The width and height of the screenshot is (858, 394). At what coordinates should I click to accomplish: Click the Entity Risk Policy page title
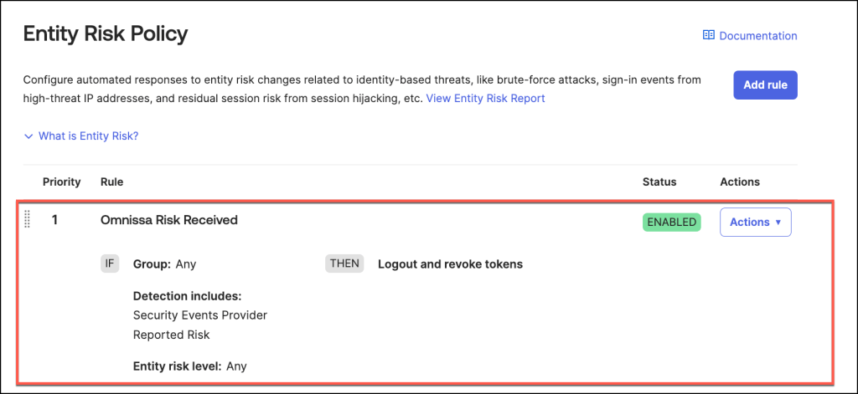pyautogui.click(x=105, y=34)
